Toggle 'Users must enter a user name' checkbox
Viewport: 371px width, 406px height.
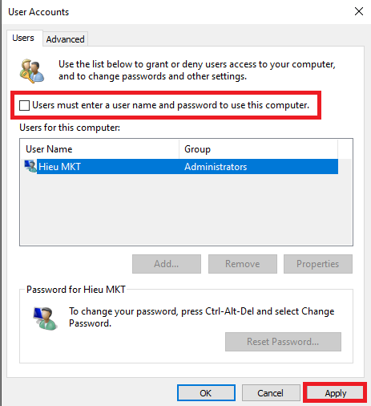(x=24, y=105)
